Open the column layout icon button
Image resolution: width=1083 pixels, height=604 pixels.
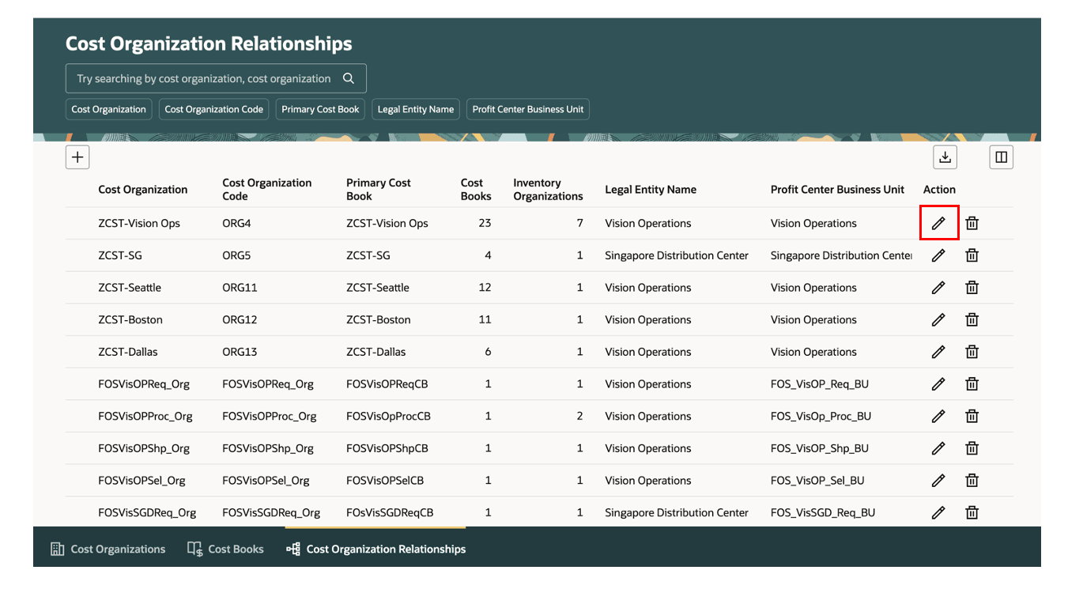pyautogui.click(x=1001, y=157)
